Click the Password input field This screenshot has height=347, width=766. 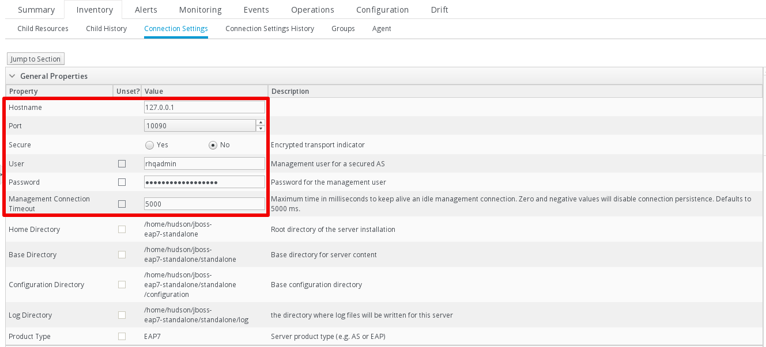pos(205,182)
